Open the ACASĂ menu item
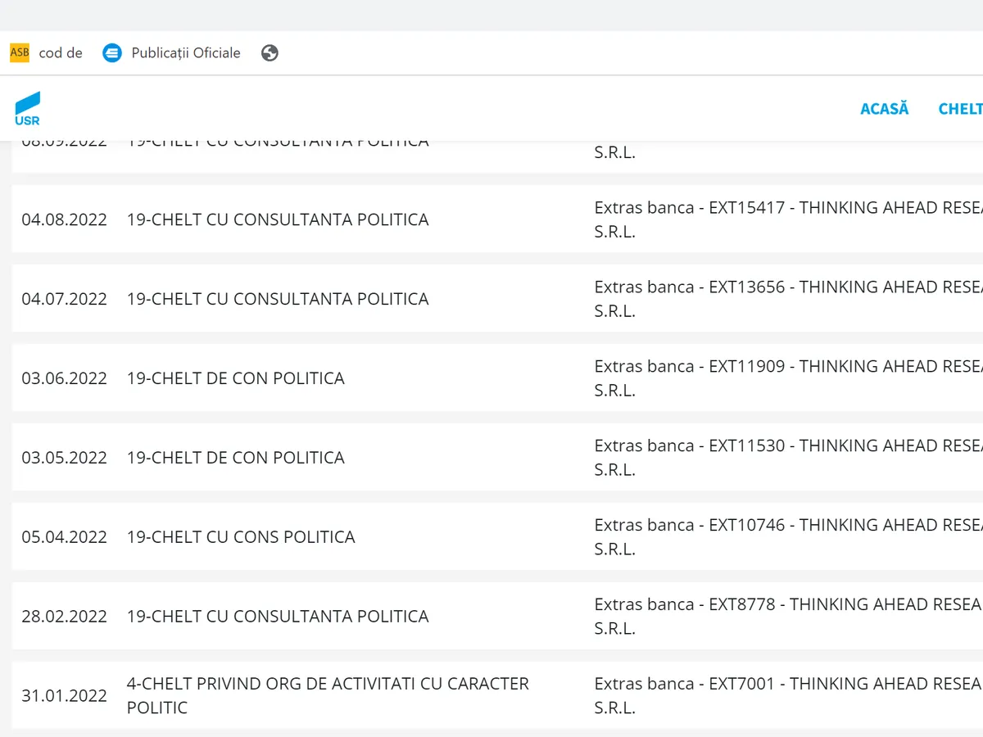983x737 pixels. pyautogui.click(x=884, y=109)
